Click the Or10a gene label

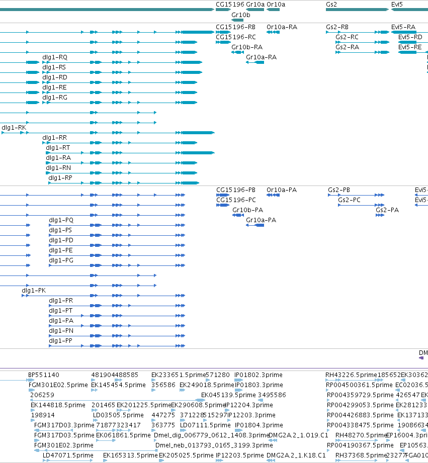276,5
